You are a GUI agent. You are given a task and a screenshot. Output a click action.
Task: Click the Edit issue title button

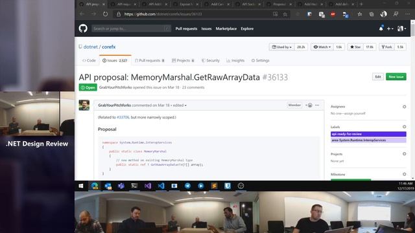[377, 77]
